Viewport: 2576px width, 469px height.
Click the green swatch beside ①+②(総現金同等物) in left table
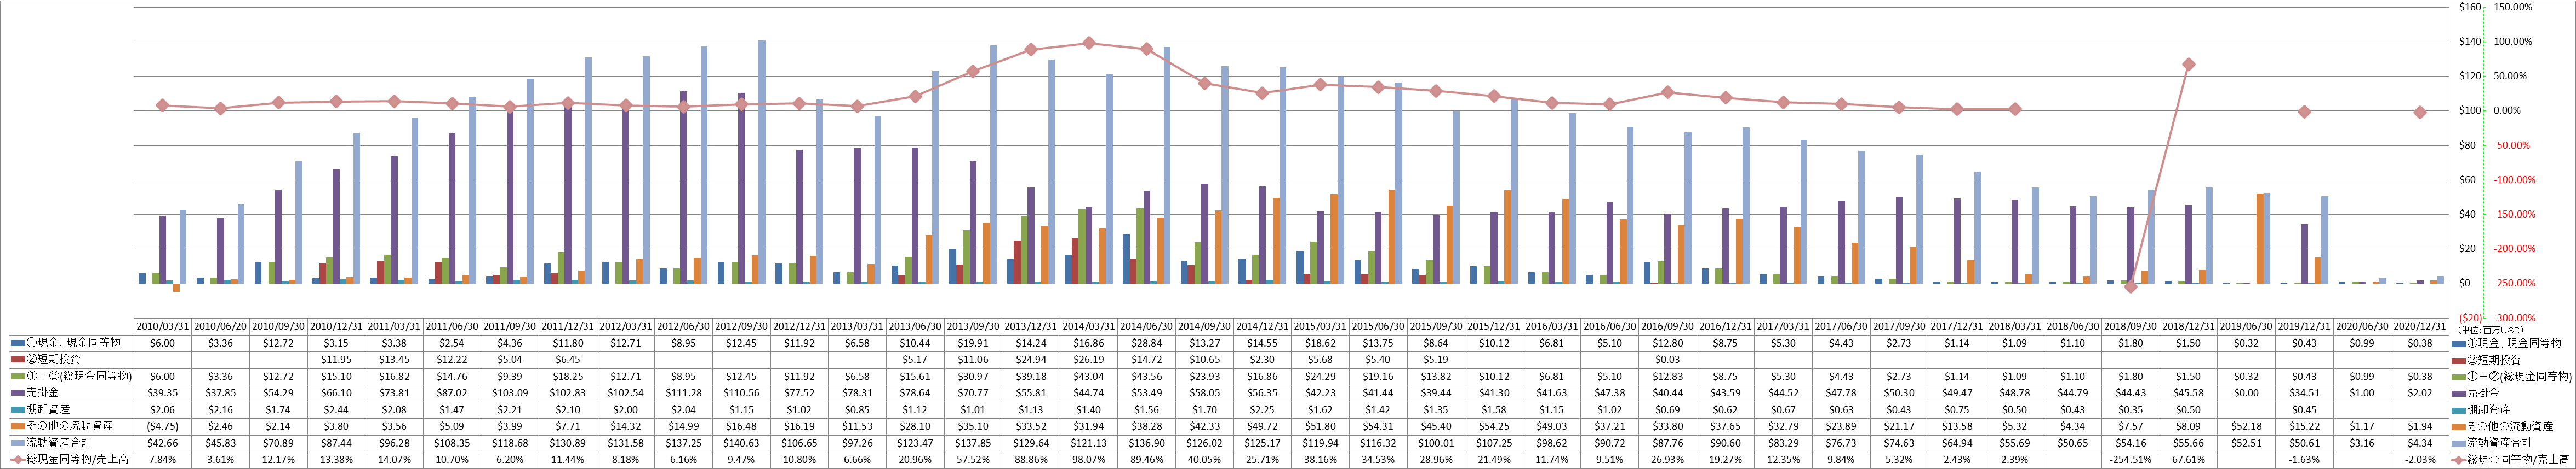tap(17, 376)
